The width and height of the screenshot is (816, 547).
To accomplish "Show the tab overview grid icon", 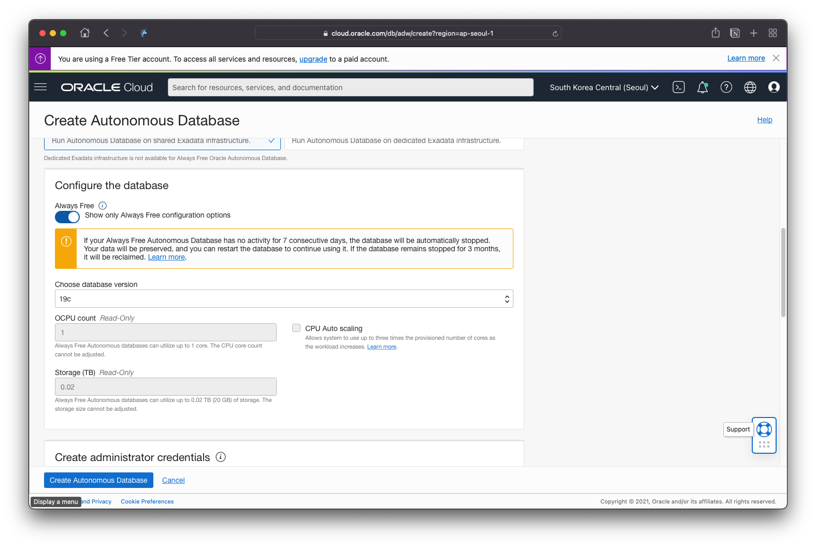I will click(772, 33).
